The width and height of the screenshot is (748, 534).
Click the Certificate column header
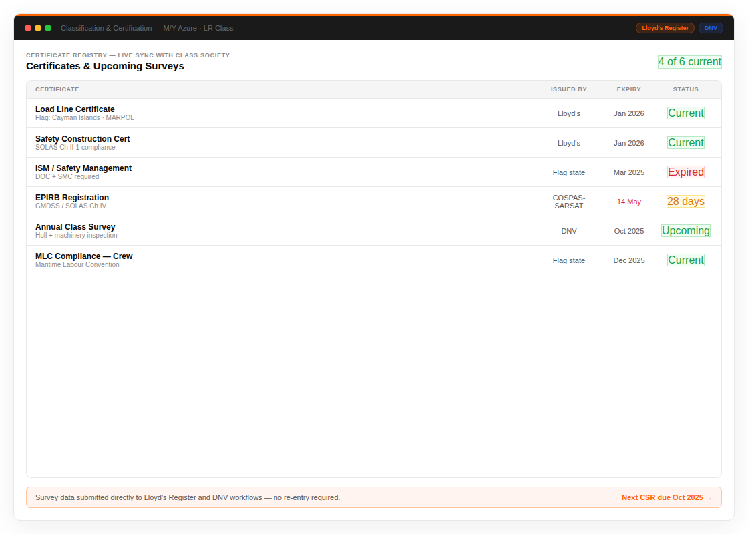pyautogui.click(x=57, y=89)
